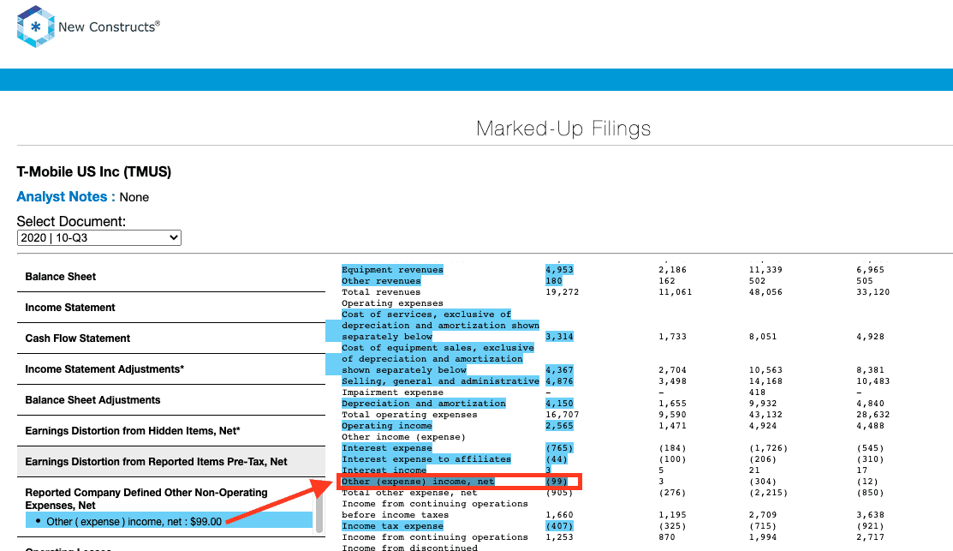Click the T-Mobile US Inc (TMUS) heading
Viewport: 953px width, 551px height.
click(x=94, y=172)
